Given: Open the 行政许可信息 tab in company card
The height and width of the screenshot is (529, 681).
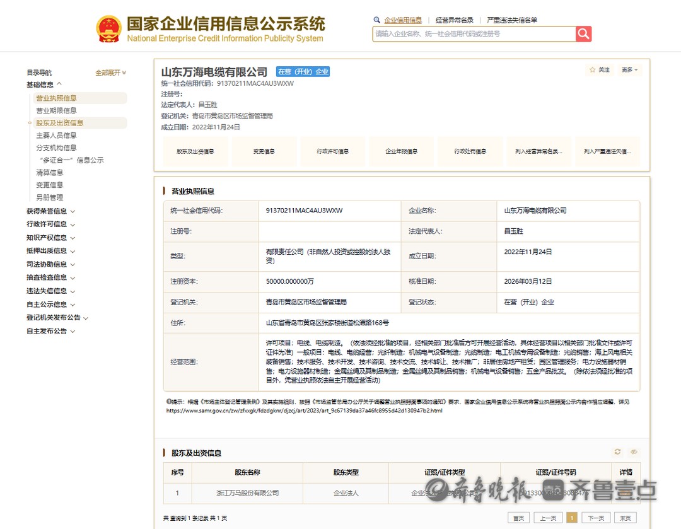Looking at the screenshot, I should click(x=333, y=151).
